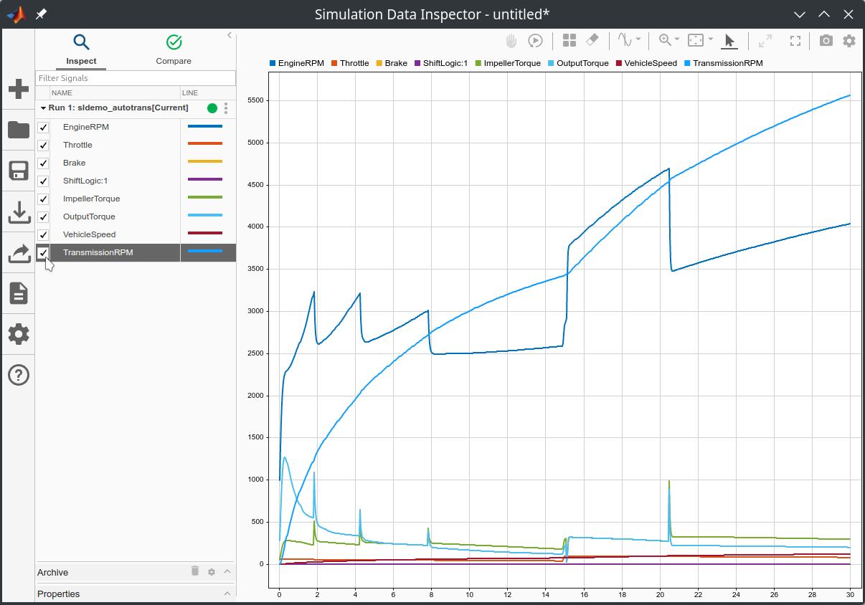Image resolution: width=865 pixels, height=605 pixels.
Task: Open the Fit to view dropdown arrow
Action: pos(710,39)
